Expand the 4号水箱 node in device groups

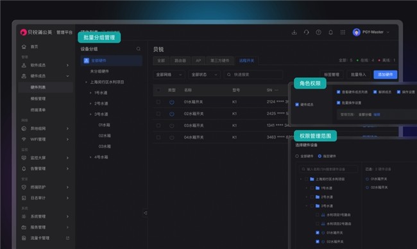(90, 157)
